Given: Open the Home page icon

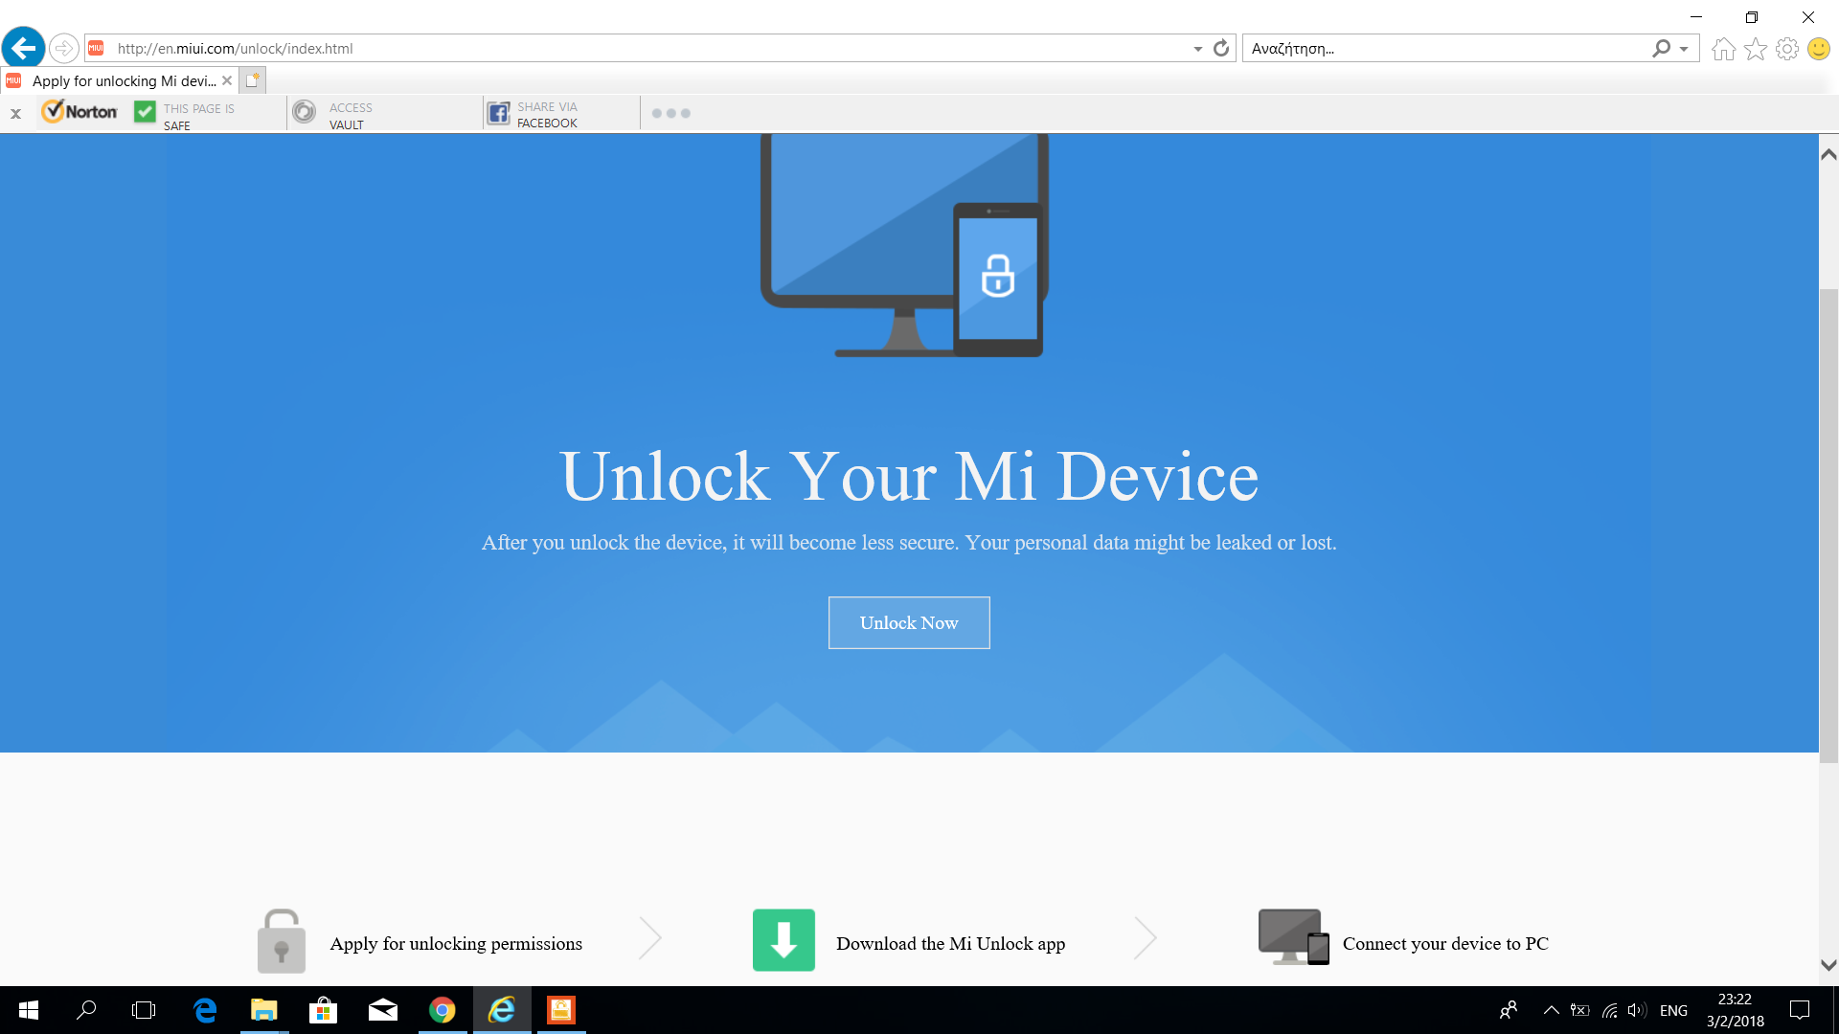Looking at the screenshot, I should [1723, 49].
